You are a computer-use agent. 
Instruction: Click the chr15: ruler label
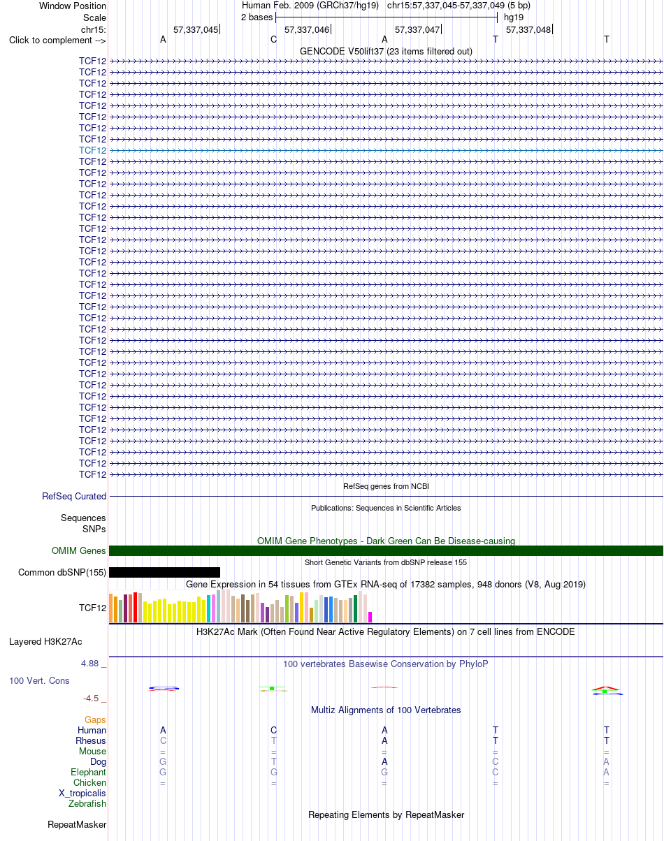[x=94, y=29]
